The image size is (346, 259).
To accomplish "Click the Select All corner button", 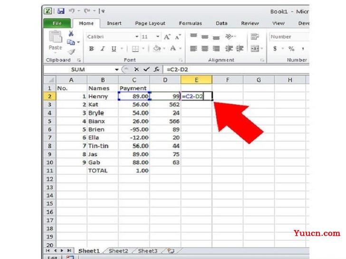I will coord(50,80).
